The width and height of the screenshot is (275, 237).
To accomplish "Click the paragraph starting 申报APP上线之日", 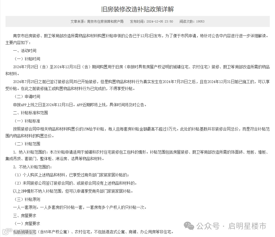I will (80, 105).
